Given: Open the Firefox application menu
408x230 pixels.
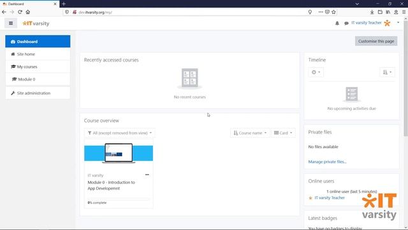Looking at the screenshot, I should point(404,12).
